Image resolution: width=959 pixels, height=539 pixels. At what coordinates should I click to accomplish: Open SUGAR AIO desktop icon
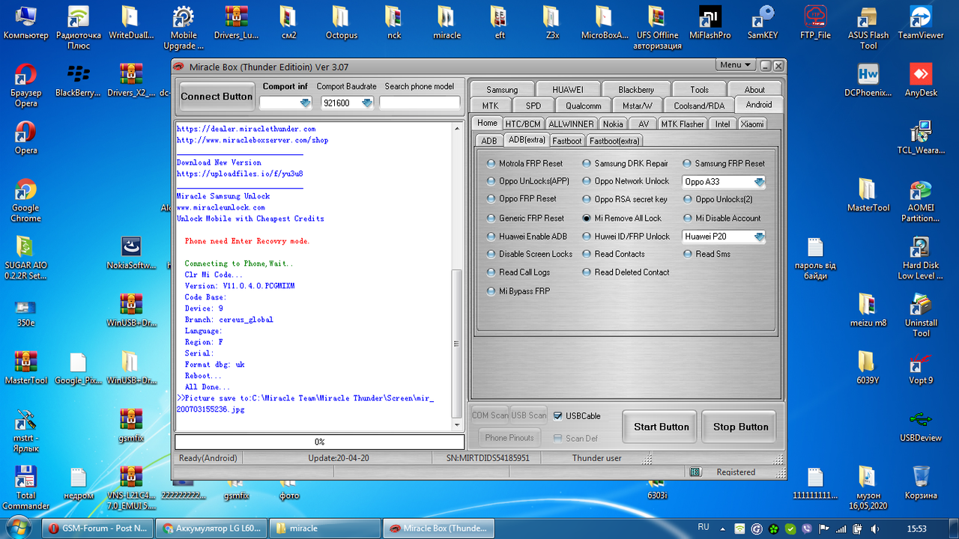pos(25,258)
